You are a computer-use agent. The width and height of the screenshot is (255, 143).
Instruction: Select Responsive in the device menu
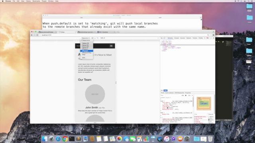(x=86, y=40)
